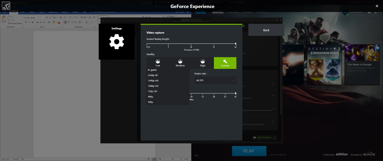The image size is (383, 161).
Task: Open Line spacing dropdown in Word
Action: tap(80, 22)
